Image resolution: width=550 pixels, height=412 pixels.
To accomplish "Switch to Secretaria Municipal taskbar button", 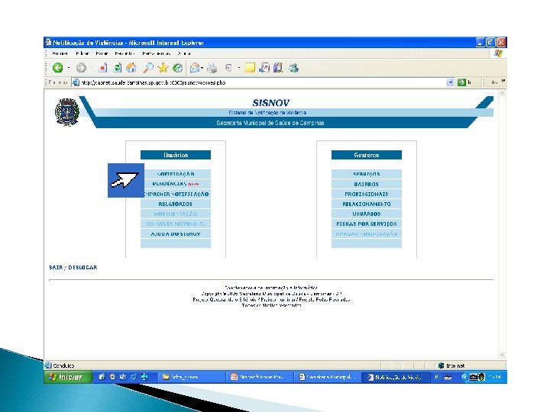I will click(x=327, y=377).
